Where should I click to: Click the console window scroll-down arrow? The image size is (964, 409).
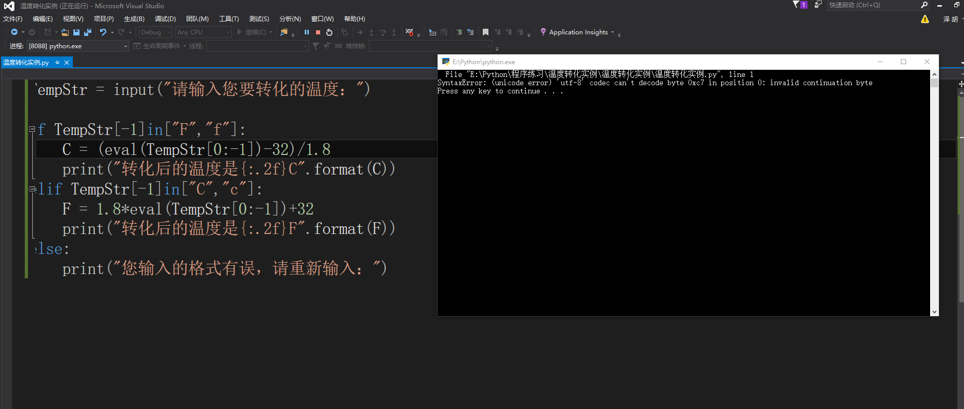[934, 311]
